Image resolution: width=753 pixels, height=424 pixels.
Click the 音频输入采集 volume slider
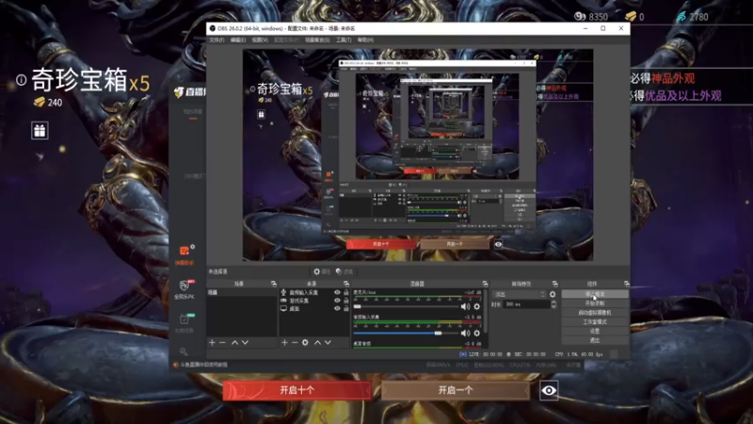click(406, 333)
